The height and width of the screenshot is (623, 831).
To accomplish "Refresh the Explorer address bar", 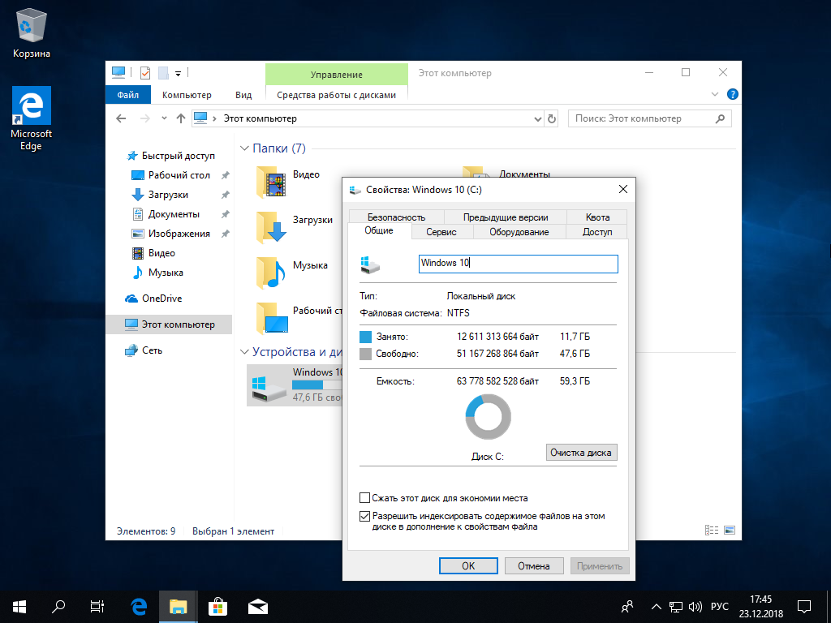I will (552, 118).
